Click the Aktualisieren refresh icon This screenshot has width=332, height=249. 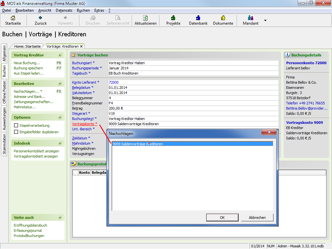tap(146, 18)
